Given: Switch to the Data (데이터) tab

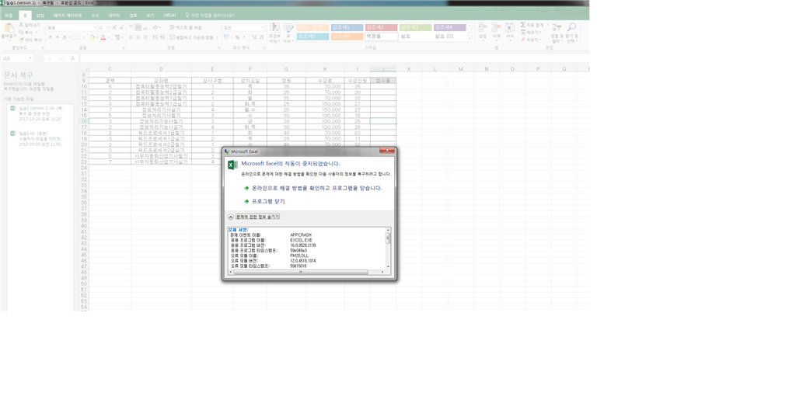Looking at the screenshot, I should pyautogui.click(x=114, y=16).
